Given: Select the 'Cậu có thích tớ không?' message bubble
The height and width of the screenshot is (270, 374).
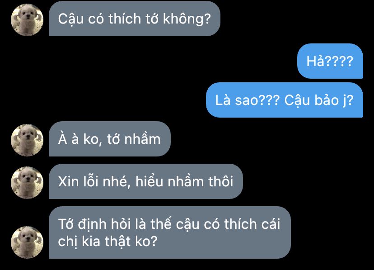Looking at the screenshot, I should pos(135,19).
